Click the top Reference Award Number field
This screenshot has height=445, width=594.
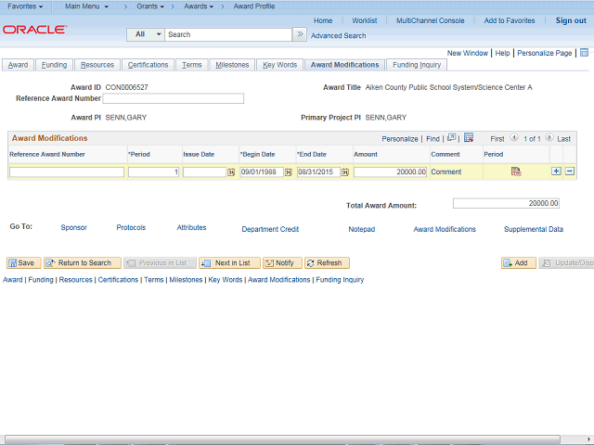coord(174,99)
